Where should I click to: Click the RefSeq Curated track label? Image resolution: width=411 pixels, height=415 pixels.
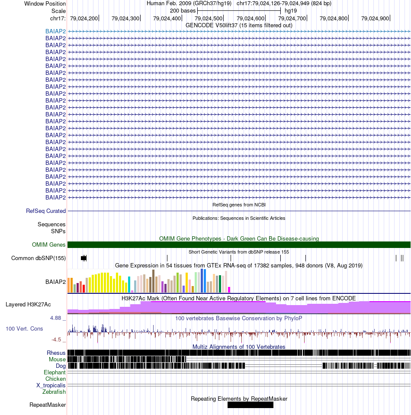46,211
